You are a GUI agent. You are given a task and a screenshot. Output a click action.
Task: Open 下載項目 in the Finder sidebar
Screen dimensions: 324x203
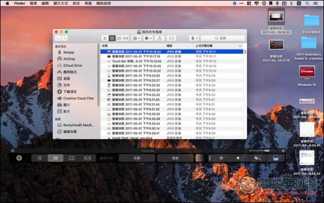(x=67, y=91)
